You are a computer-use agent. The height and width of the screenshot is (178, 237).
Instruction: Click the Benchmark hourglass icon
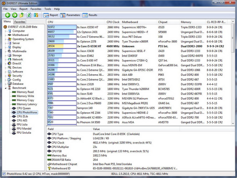pos(10,88)
